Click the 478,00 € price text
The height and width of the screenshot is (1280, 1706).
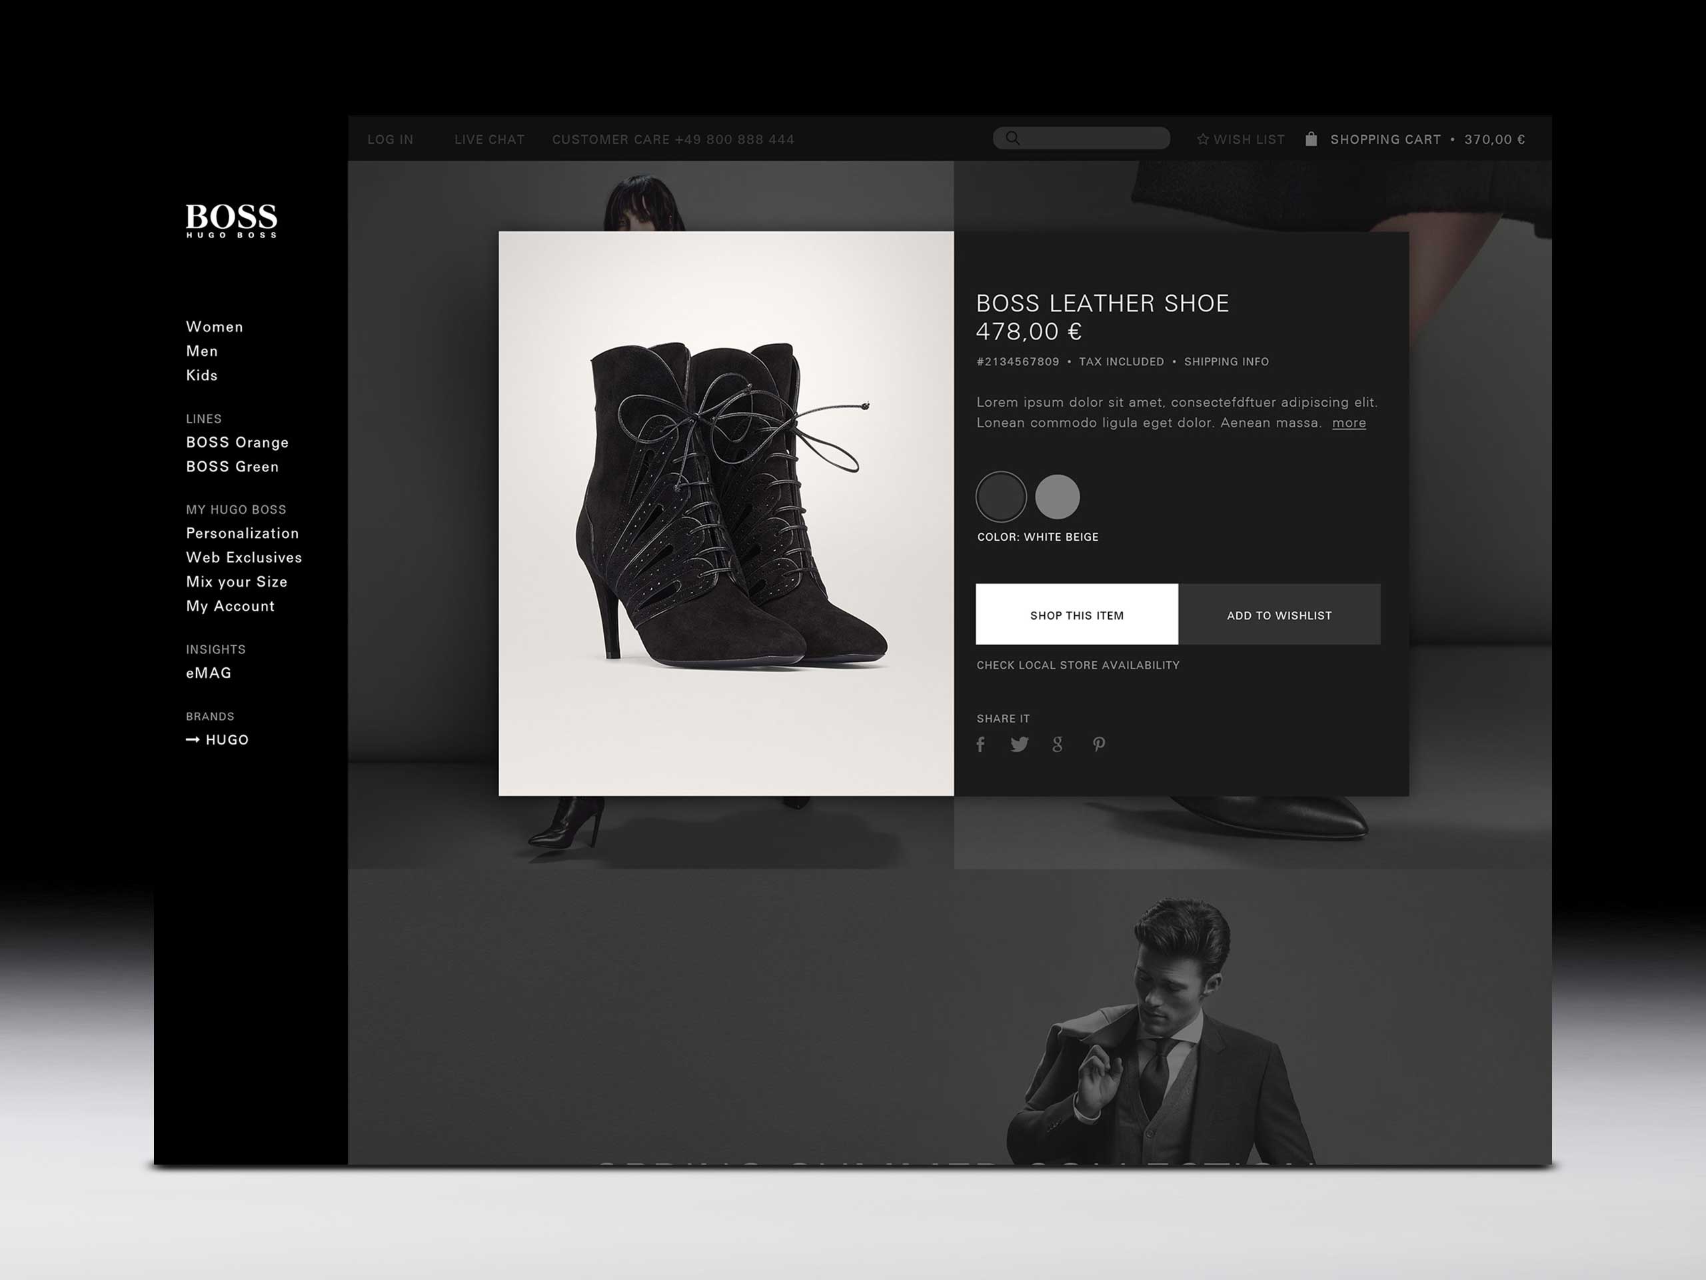click(x=1029, y=332)
